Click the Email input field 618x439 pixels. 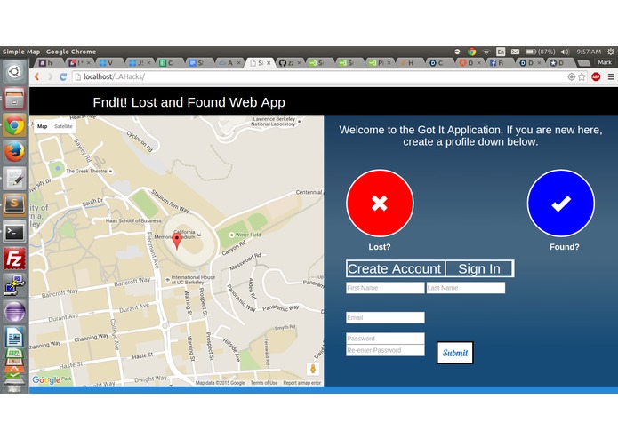385,318
